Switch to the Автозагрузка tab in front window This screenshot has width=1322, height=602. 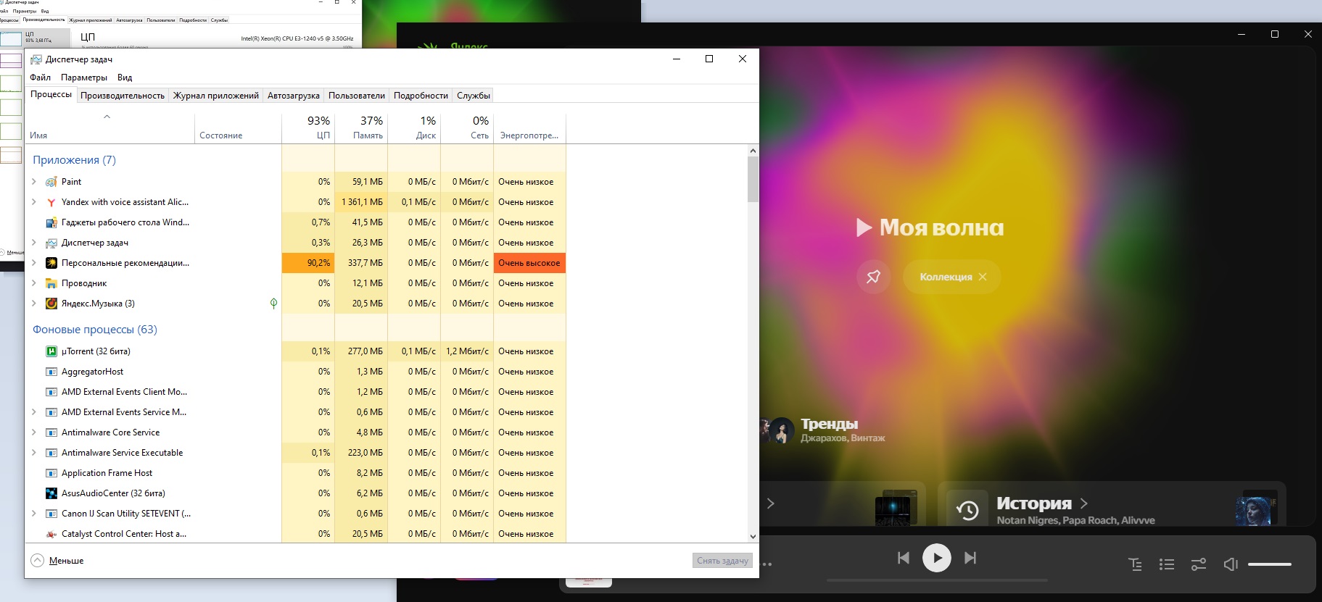tap(294, 96)
